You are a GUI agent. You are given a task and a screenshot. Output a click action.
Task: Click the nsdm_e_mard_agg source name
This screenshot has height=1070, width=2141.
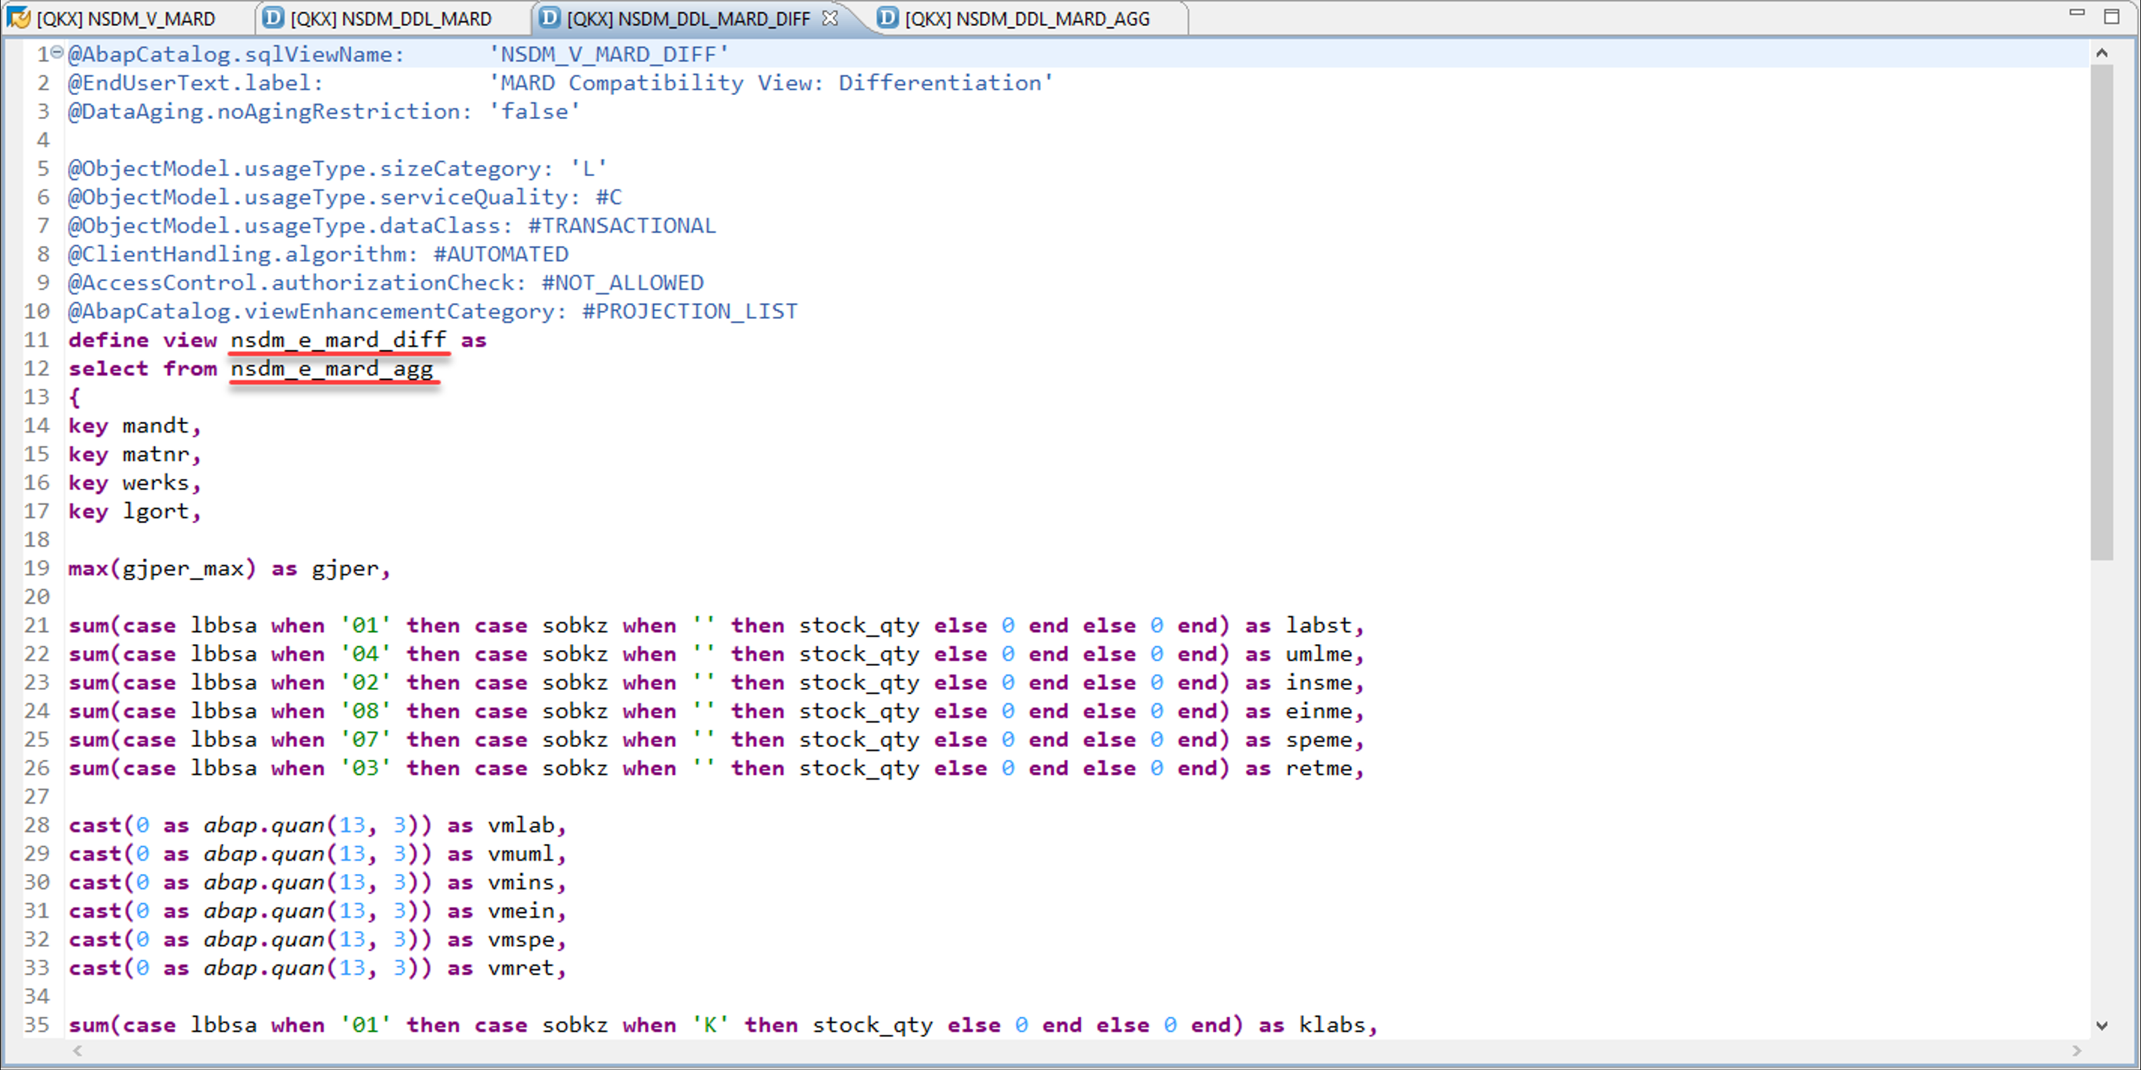pyautogui.click(x=332, y=368)
